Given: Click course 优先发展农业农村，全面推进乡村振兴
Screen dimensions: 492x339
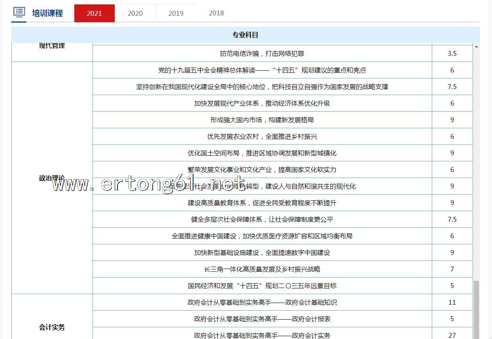Looking at the screenshot, I should pyautogui.click(x=262, y=136).
